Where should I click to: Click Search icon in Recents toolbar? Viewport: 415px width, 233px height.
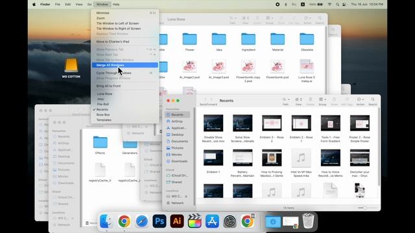pyautogui.click(x=373, y=100)
